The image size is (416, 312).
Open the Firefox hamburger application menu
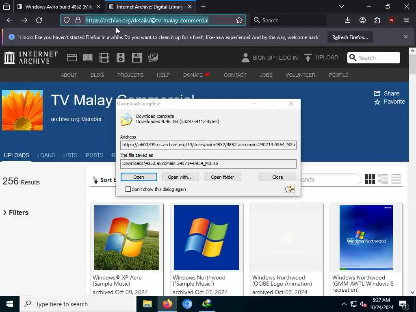click(406, 20)
